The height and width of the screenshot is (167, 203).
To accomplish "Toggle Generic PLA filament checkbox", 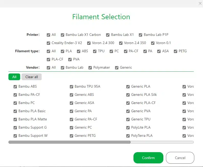I will 128,87.
